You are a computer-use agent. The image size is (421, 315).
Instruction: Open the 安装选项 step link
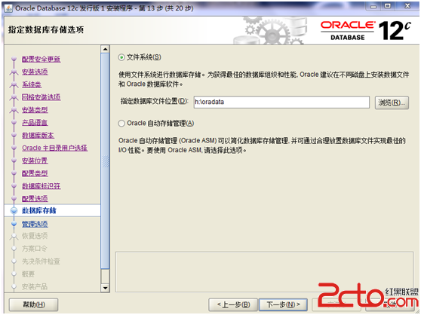click(35, 72)
